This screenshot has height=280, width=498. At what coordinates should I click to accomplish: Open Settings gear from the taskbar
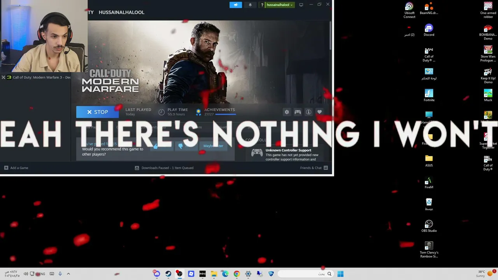[248, 274]
